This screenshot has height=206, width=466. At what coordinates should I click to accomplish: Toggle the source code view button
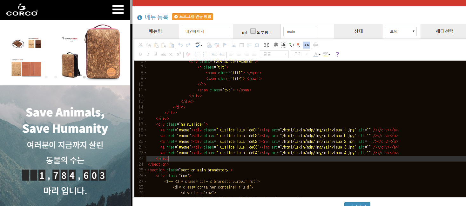click(x=307, y=45)
